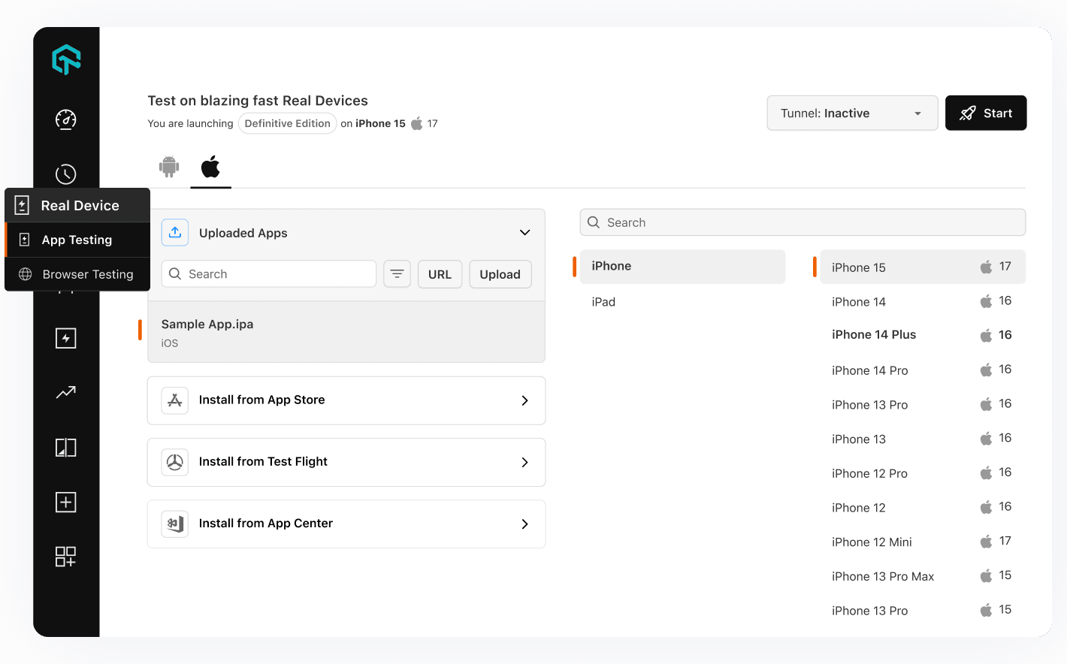
Task: Click the Test Flight steering wheel icon
Action: click(174, 462)
